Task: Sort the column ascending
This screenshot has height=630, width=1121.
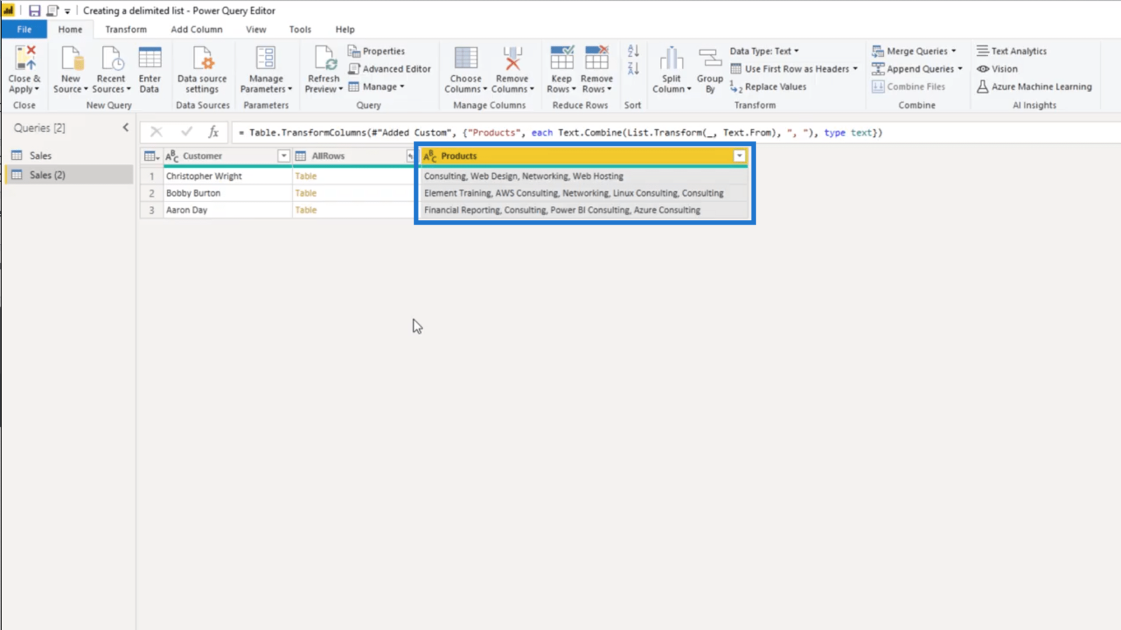Action: coord(633,51)
